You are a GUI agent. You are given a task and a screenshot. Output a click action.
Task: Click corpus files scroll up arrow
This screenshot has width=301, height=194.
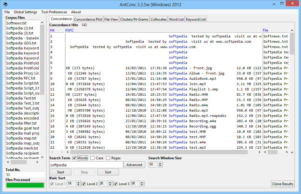click(42, 22)
